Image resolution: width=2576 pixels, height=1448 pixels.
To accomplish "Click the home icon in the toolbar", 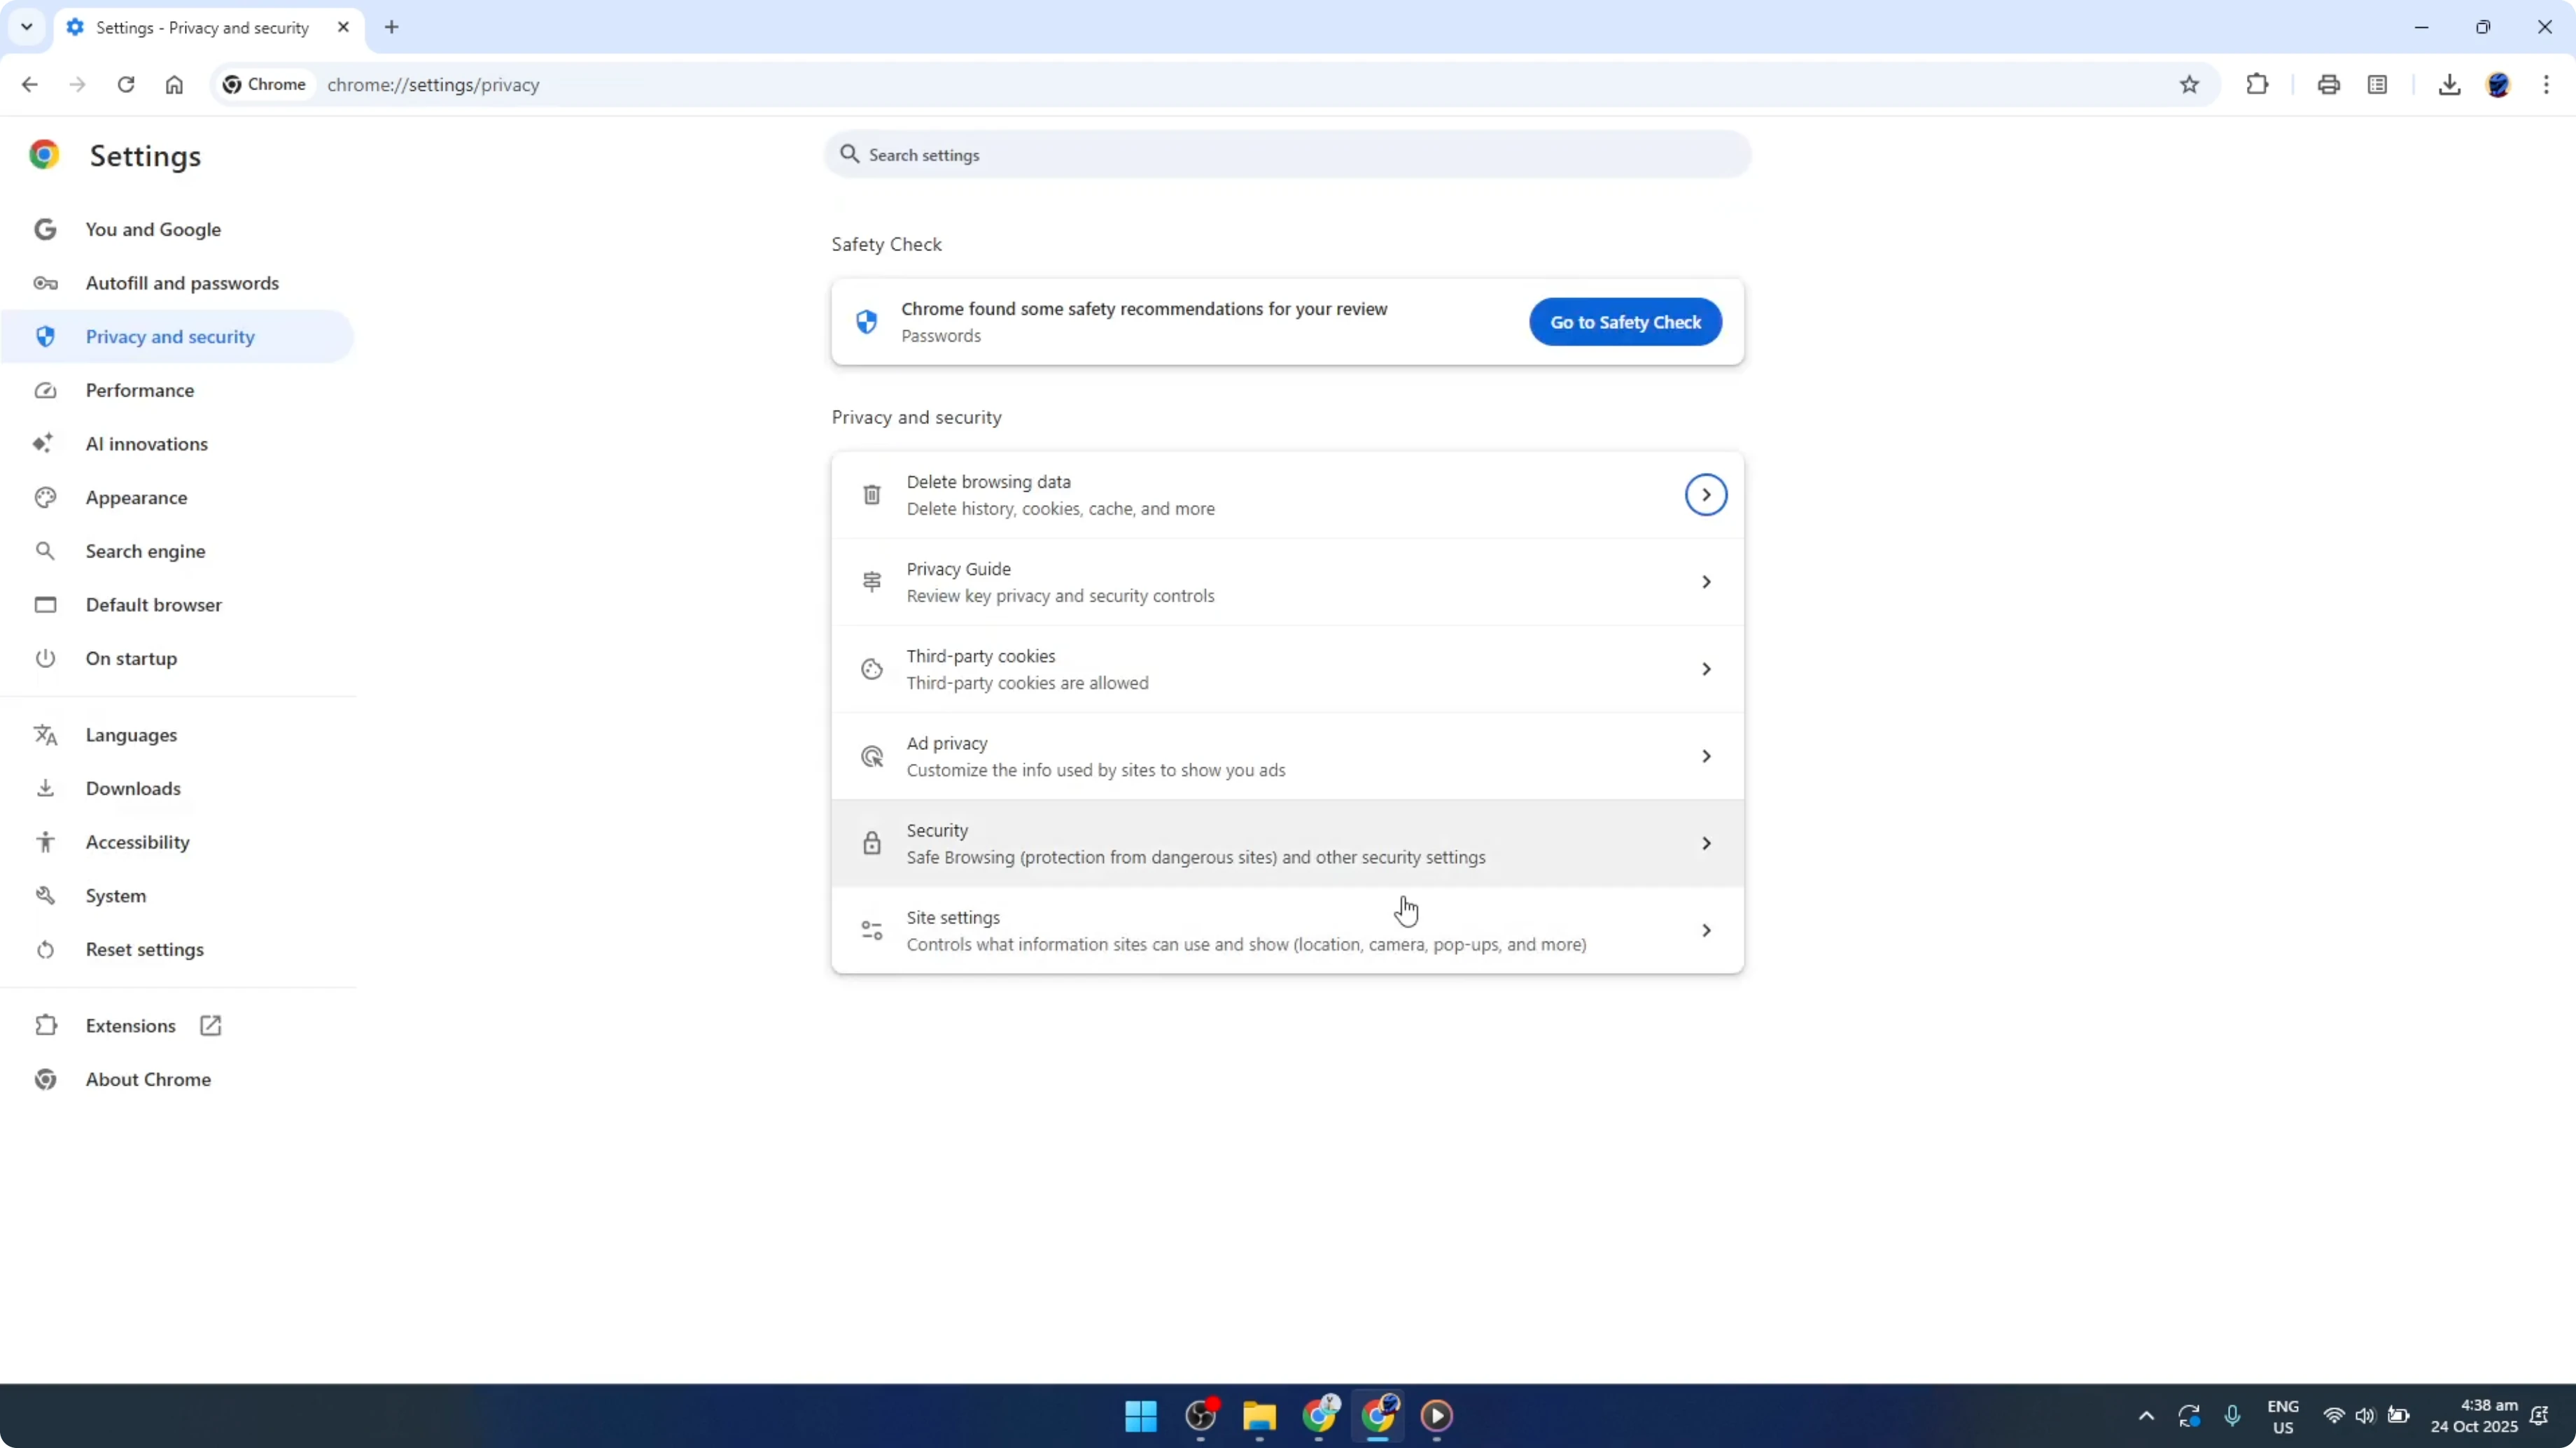I will (x=174, y=84).
